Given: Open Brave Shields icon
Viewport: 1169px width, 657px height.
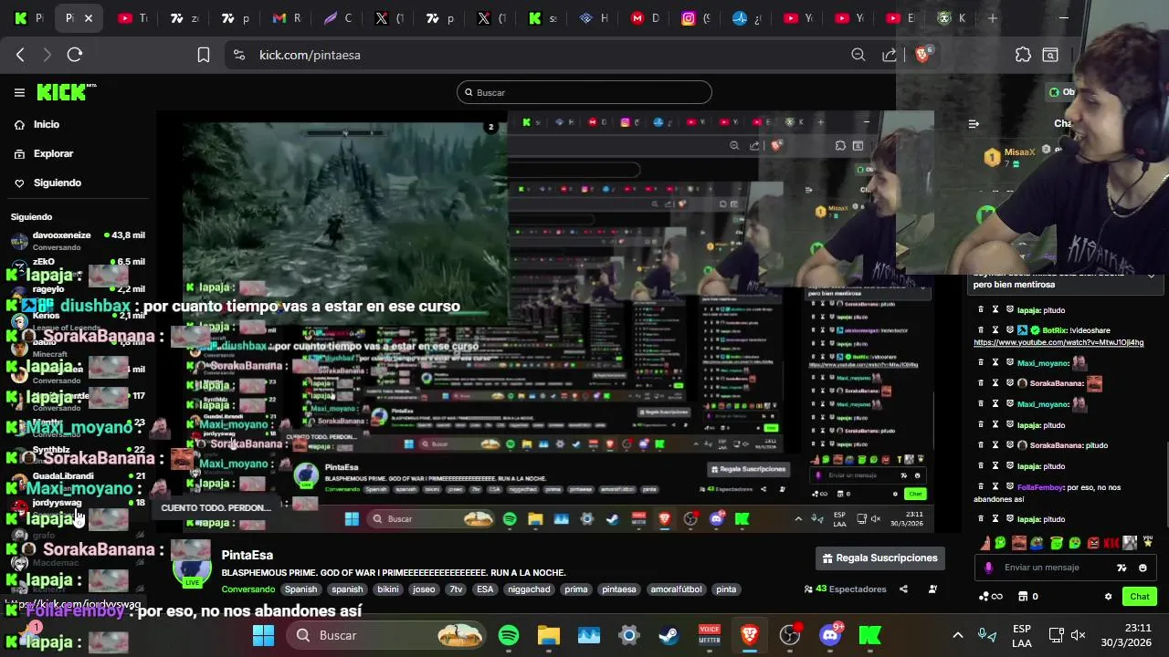Looking at the screenshot, I should [922, 55].
